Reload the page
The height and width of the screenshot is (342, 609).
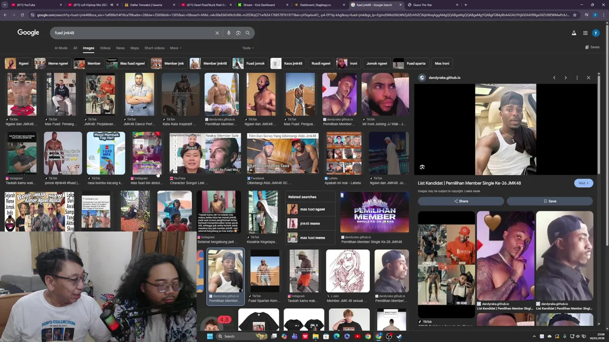pyautogui.click(x=22, y=15)
